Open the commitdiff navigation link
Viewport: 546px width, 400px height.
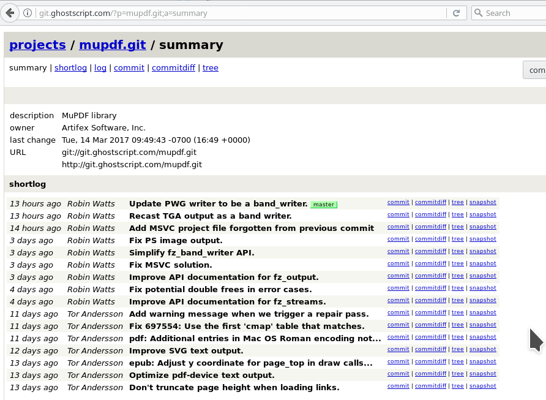coord(173,67)
